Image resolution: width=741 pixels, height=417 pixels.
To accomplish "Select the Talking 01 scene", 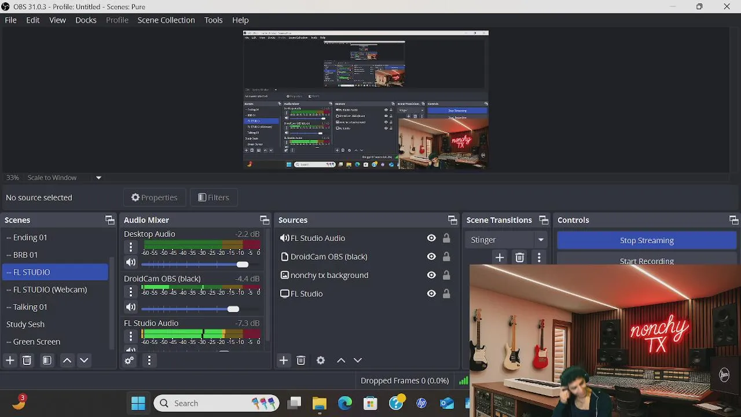I will click(55, 307).
